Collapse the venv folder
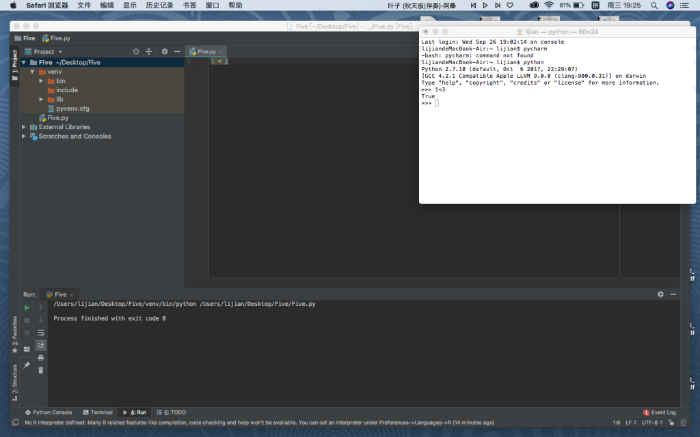Image resolution: width=700 pixels, height=437 pixels. click(x=33, y=72)
